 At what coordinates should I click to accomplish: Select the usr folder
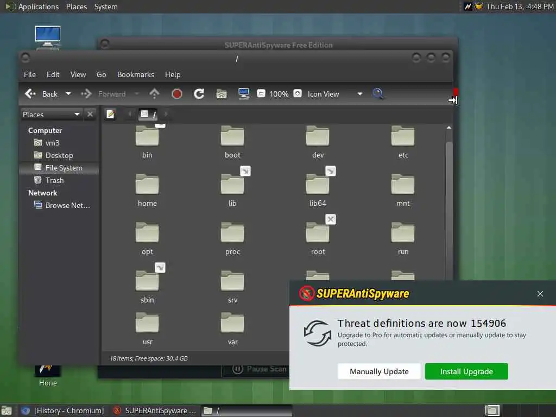click(x=147, y=328)
